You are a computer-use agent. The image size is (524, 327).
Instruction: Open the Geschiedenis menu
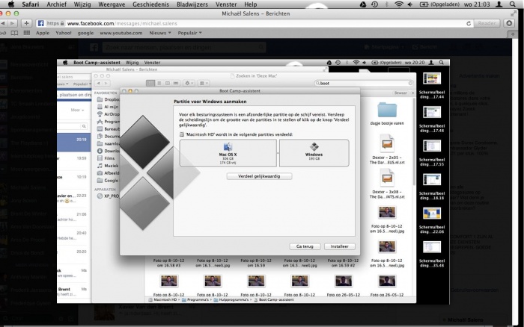150,4
